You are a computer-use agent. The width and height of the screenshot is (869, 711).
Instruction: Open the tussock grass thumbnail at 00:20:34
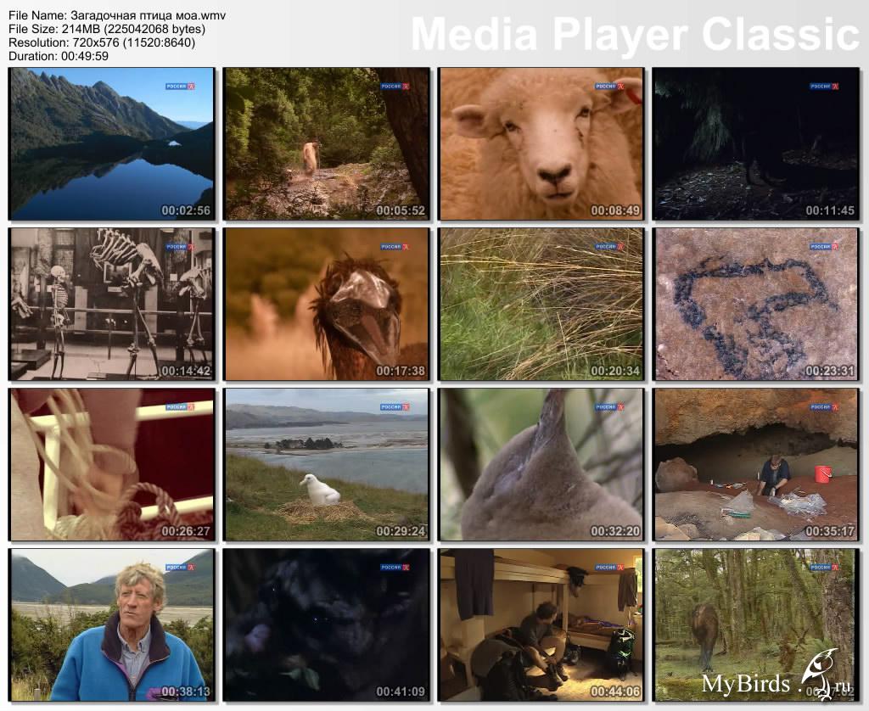541,304
